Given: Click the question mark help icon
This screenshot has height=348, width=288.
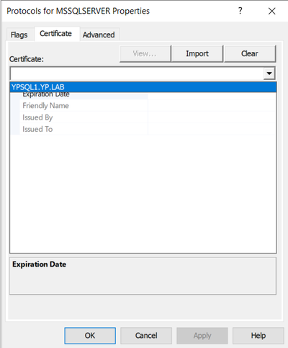Looking at the screenshot, I should point(240,11).
